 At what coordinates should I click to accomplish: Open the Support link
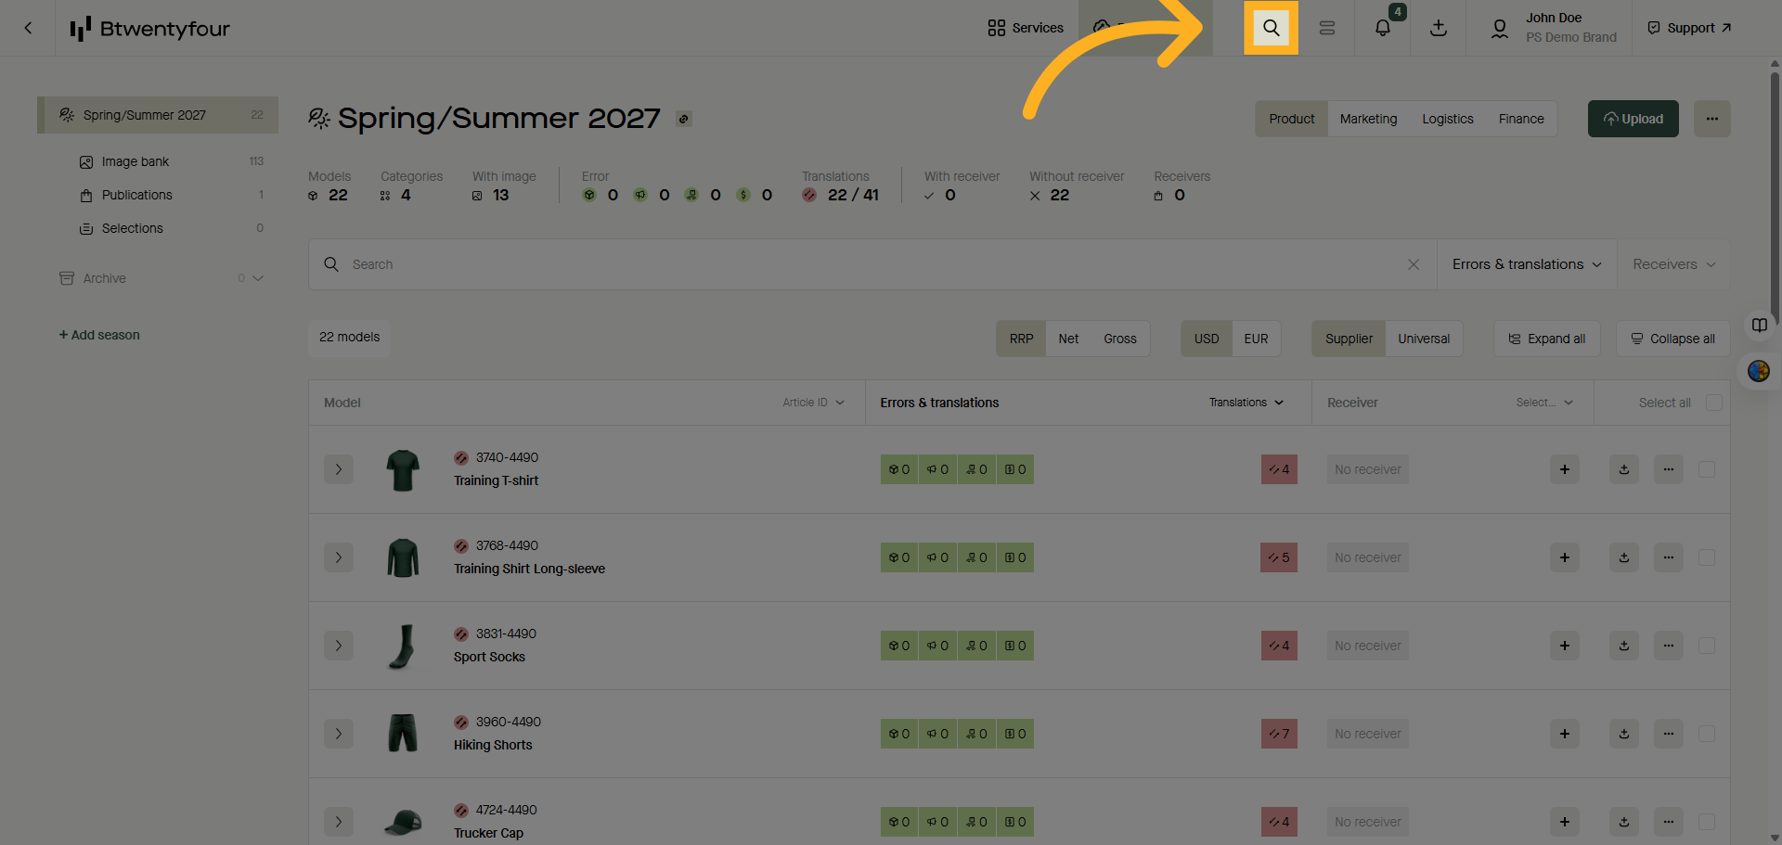point(1689,28)
